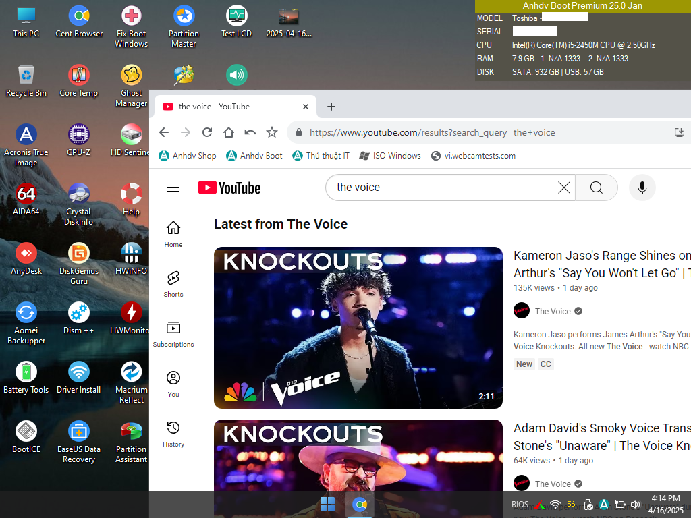Open Recycle Bin on desktop

click(x=26, y=82)
